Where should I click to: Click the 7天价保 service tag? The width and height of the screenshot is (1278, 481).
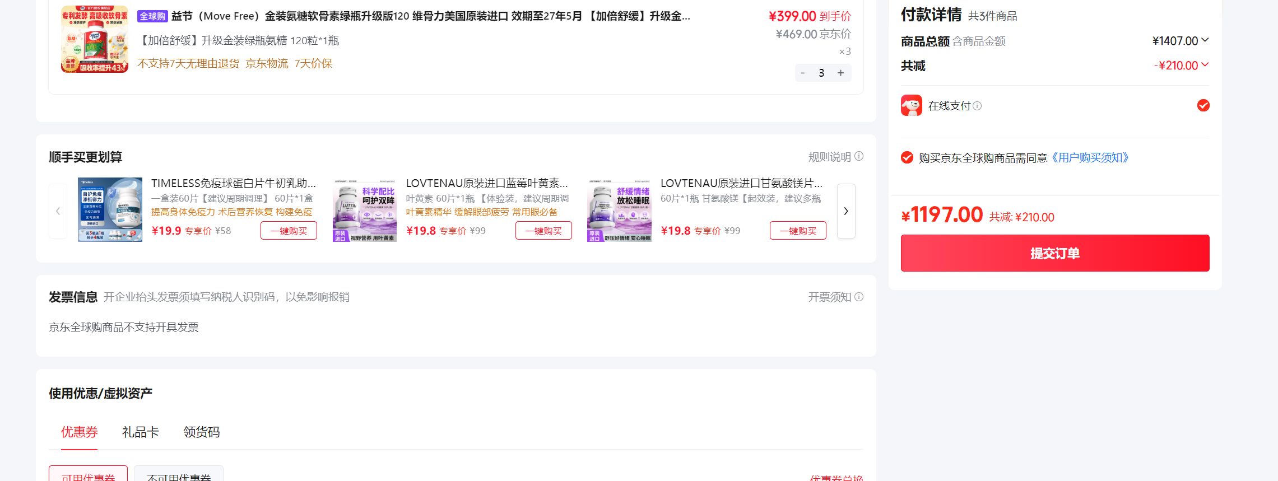tap(313, 64)
